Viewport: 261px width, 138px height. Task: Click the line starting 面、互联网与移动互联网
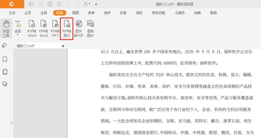(176, 109)
